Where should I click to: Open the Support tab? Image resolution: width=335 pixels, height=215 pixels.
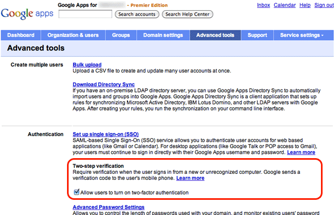tap(257, 35)
